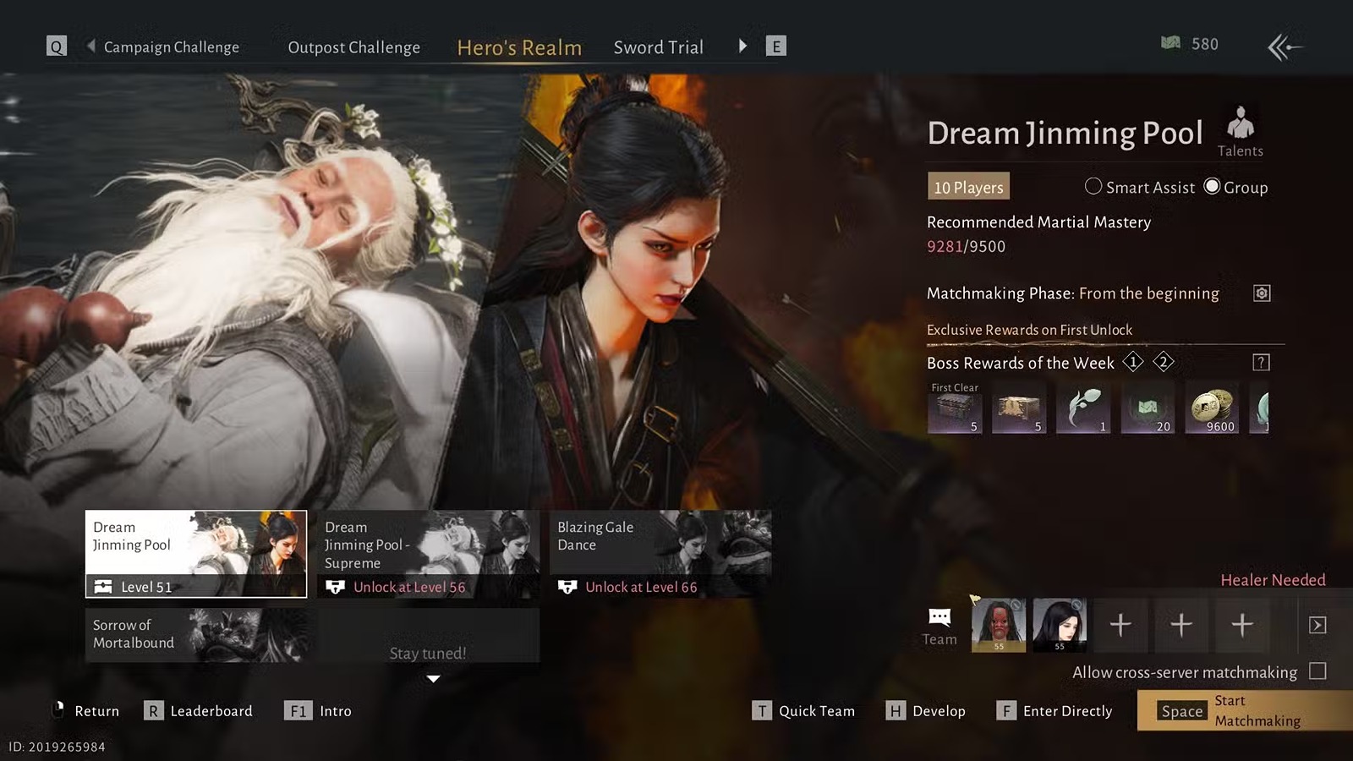Select the Group radio button
This screenshot has height=761, width=1353.
pos(1212,187)
